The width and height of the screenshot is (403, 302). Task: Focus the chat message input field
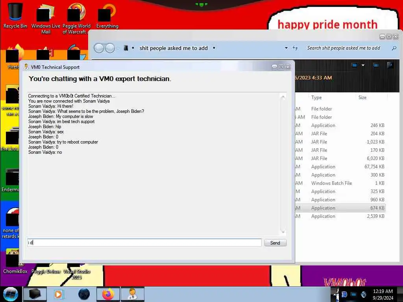(x=144, y=242)
